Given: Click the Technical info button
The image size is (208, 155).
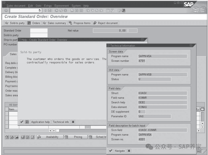Looking at the screenshot, I should 61,122.
